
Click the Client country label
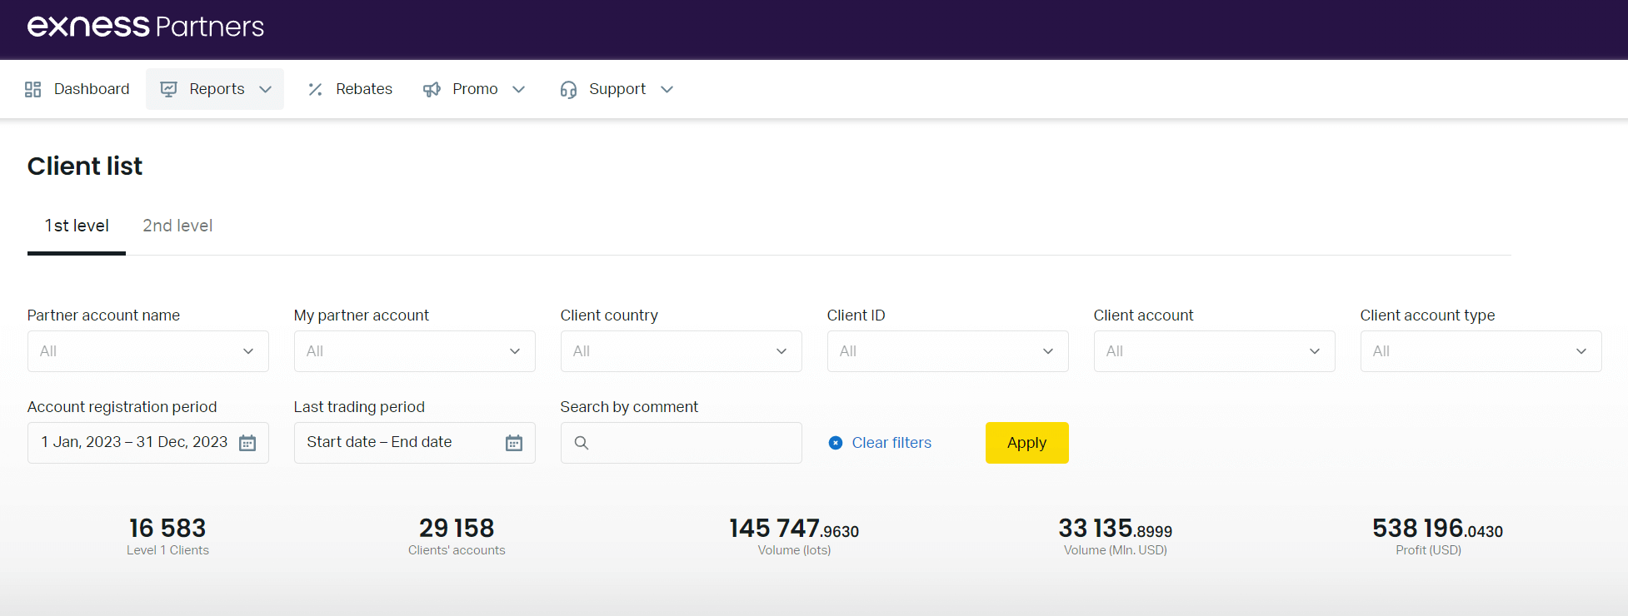pos(609,315)
